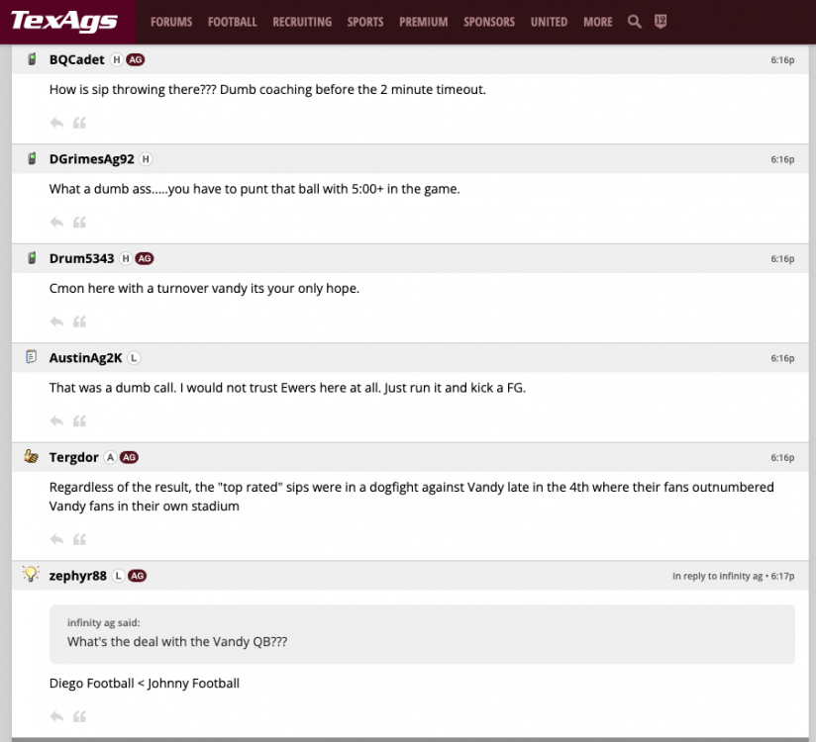Open Tergdor's profile via the username
Screen dimensions: 816x742
pos(74,457)
